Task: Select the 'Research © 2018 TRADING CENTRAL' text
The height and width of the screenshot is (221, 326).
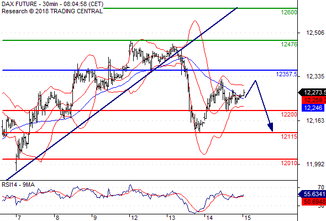Action: pos(52,11)
